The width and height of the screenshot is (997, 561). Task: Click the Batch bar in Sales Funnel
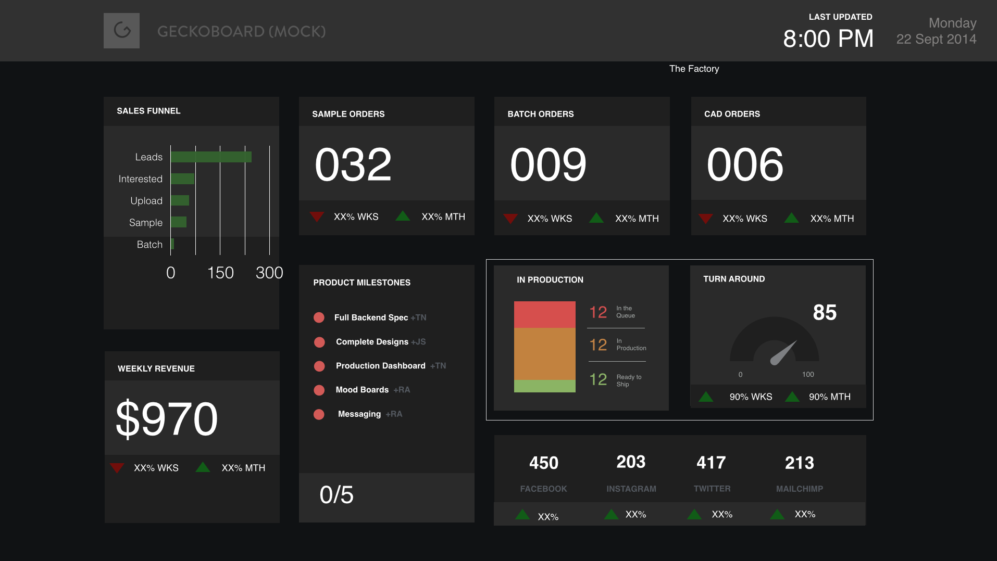[x=172, y=244]
